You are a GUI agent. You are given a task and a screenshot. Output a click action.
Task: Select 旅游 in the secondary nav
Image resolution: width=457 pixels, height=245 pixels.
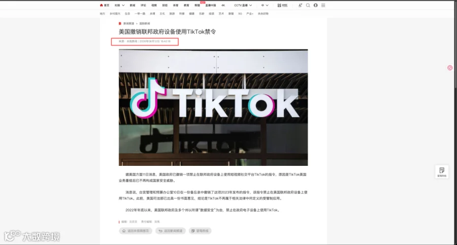[x=172, y=14]
